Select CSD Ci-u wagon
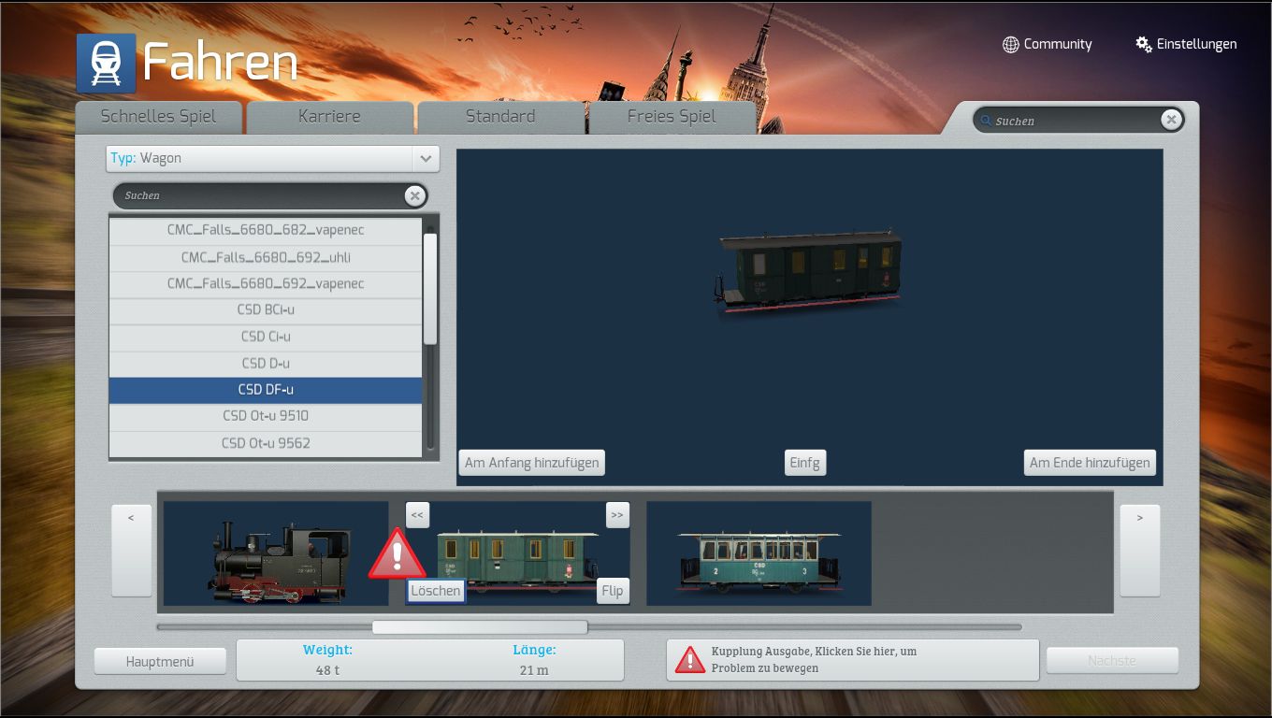1272x718 pixels. tap(266, 337)
